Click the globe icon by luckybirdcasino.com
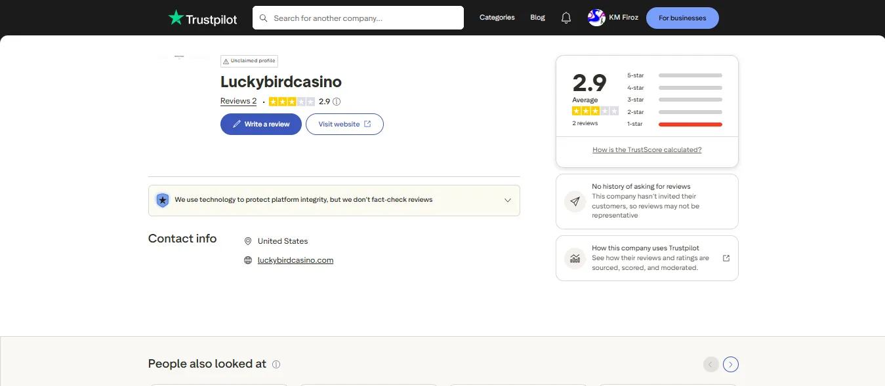The height and width of the screenshot is (386, 885). point(248,260)
